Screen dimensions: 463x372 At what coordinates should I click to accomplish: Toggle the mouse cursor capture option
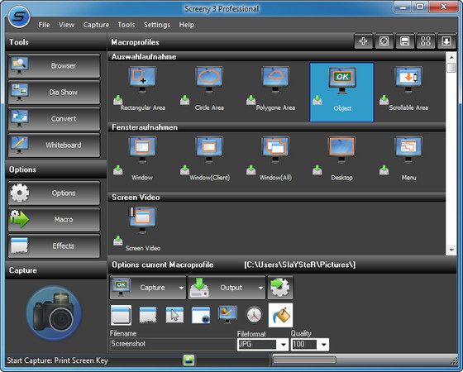pyautogui.click(x=174, y=315)
